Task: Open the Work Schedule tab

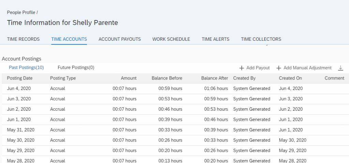Action: point(171,39)
